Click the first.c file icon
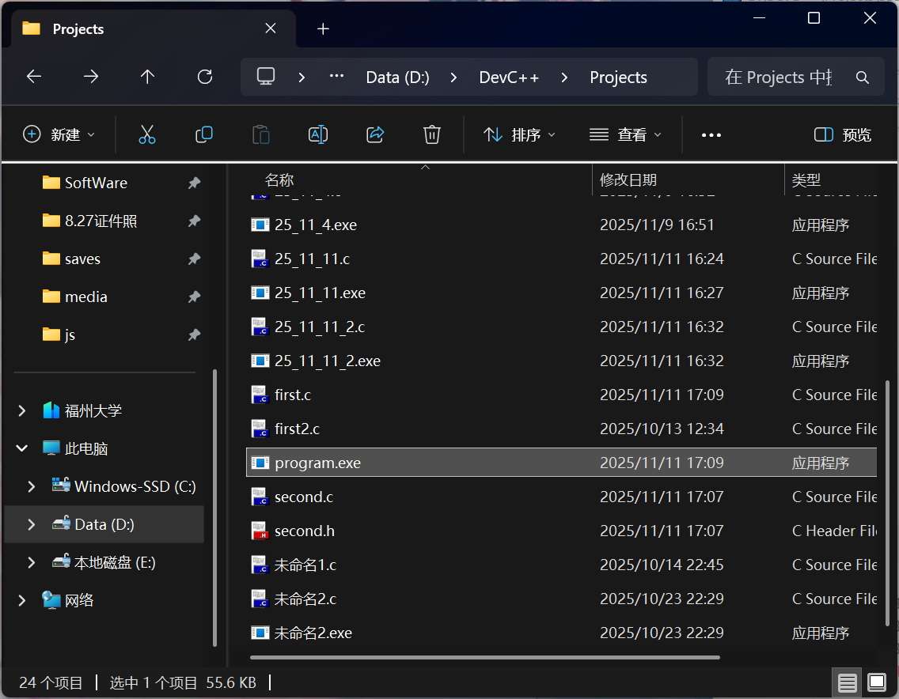The width and height of the screenshot is (899, 699). pyautogui.click(x=260, y=395)
